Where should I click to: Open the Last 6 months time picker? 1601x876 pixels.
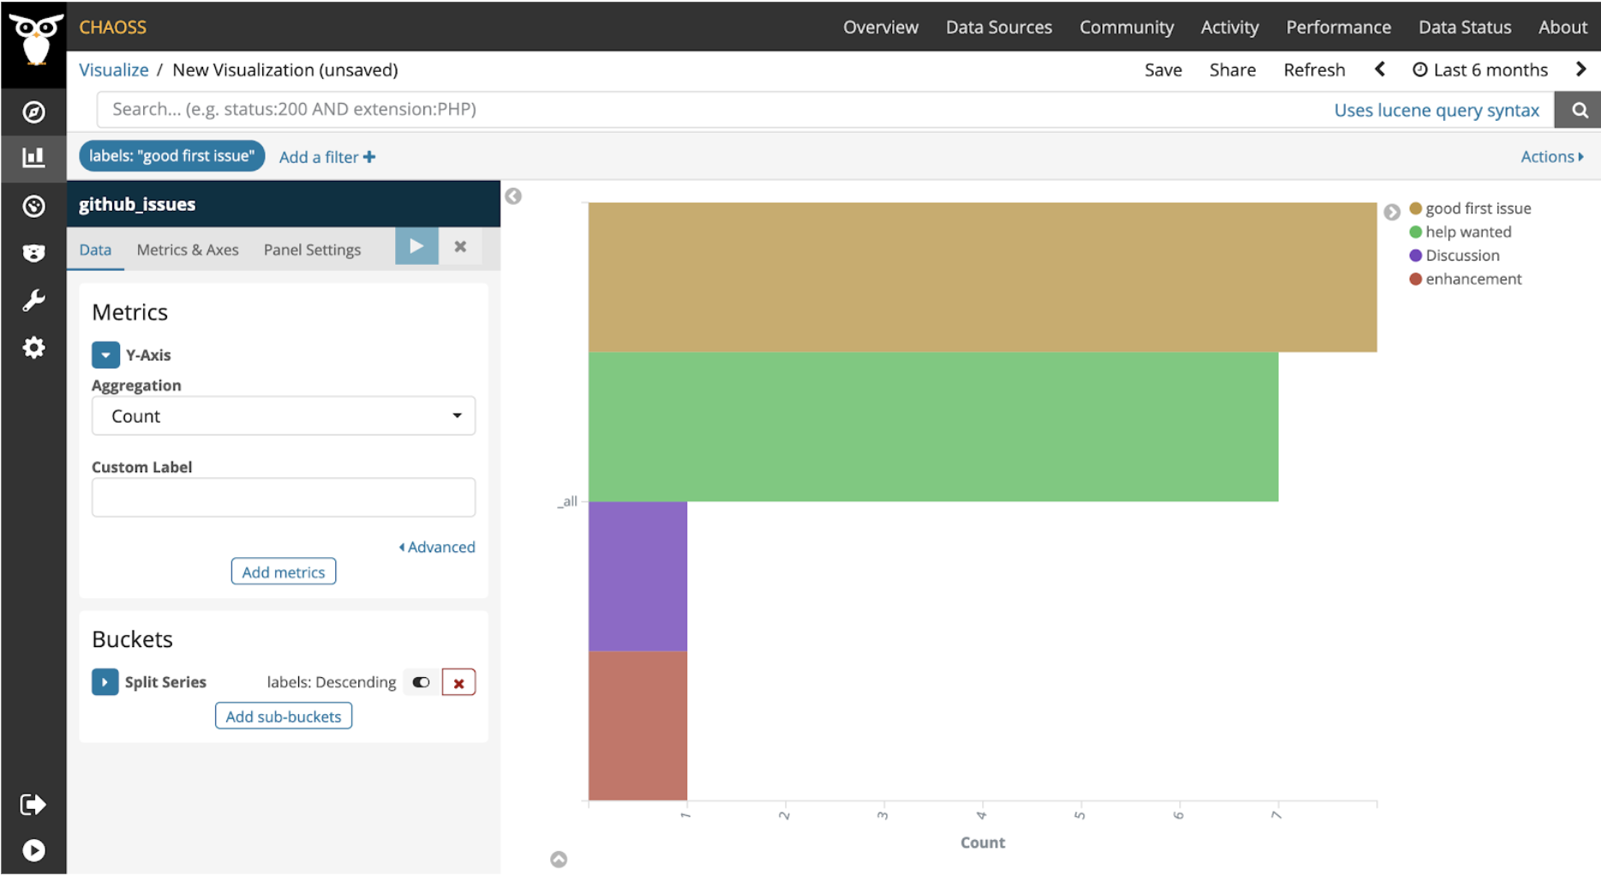[x=1480, y=70]
